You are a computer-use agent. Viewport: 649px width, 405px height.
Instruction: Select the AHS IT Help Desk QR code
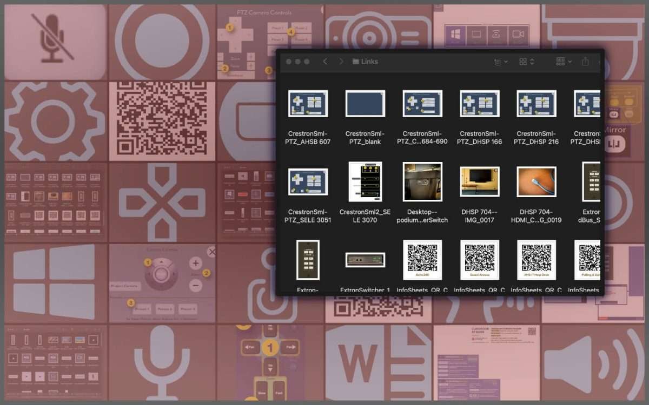tap(537, 260)
